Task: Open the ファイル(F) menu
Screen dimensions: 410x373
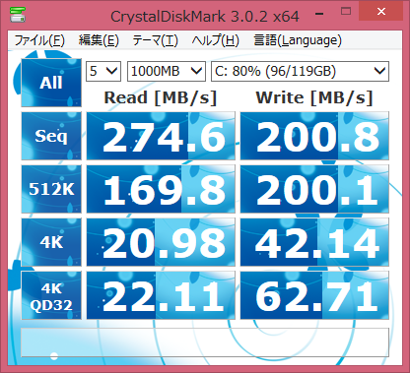Action: click(39, 40)
